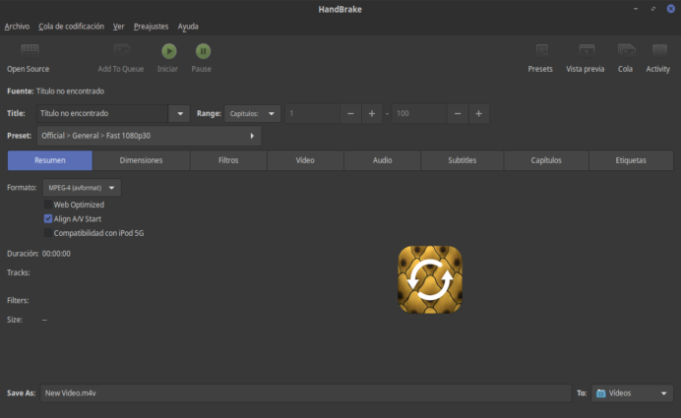Increase the start chapter value 1
Screen dimensions: 681x418
click(x=372, y=114)
